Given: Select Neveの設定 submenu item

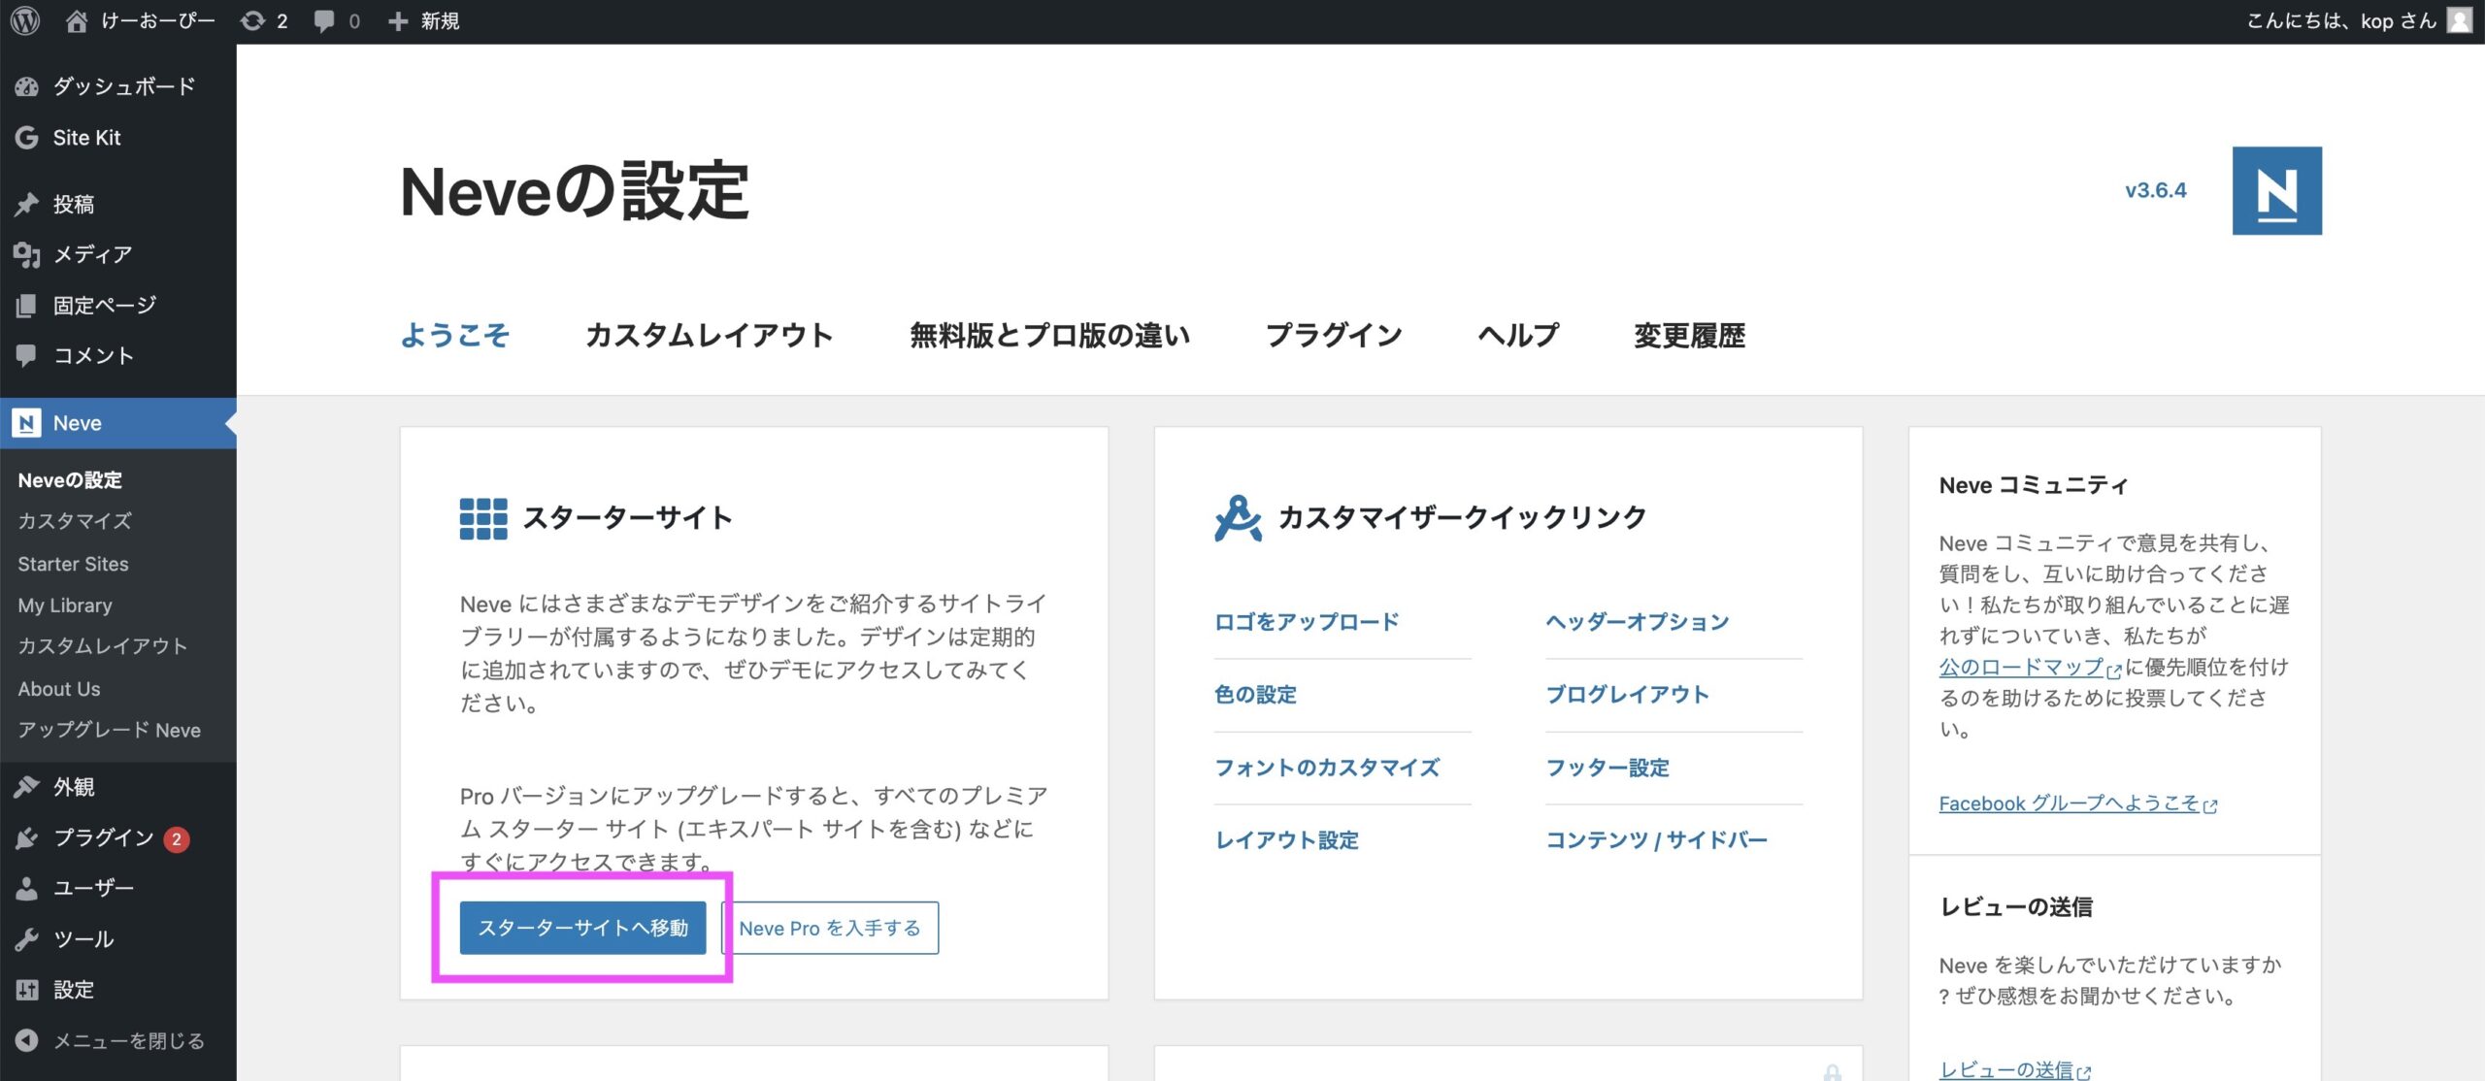Looking at the screenshot, I should coord(70,480).
